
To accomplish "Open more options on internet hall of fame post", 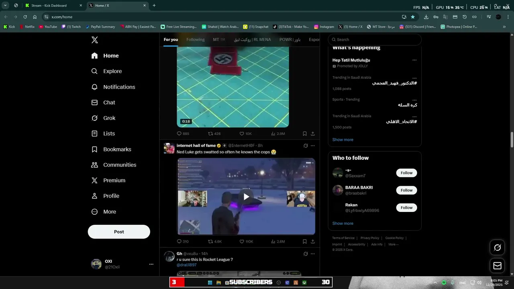I will pos(313,146).
